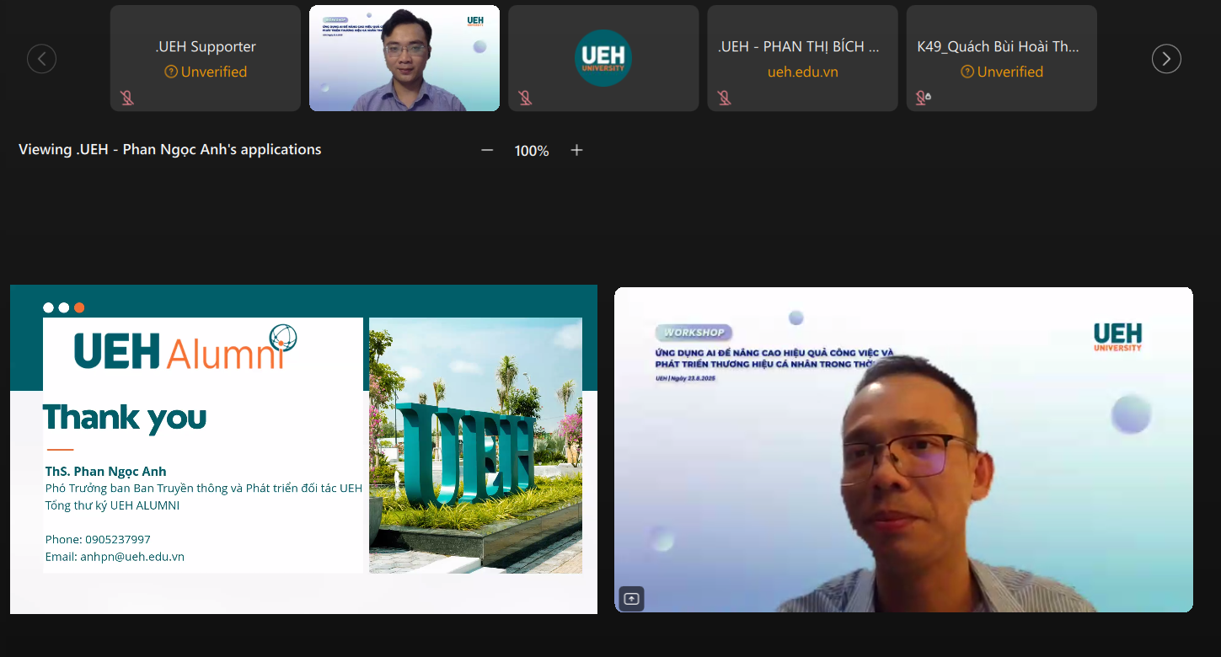
Task: Click the shared Thank you slide
Action: (303, 449)
